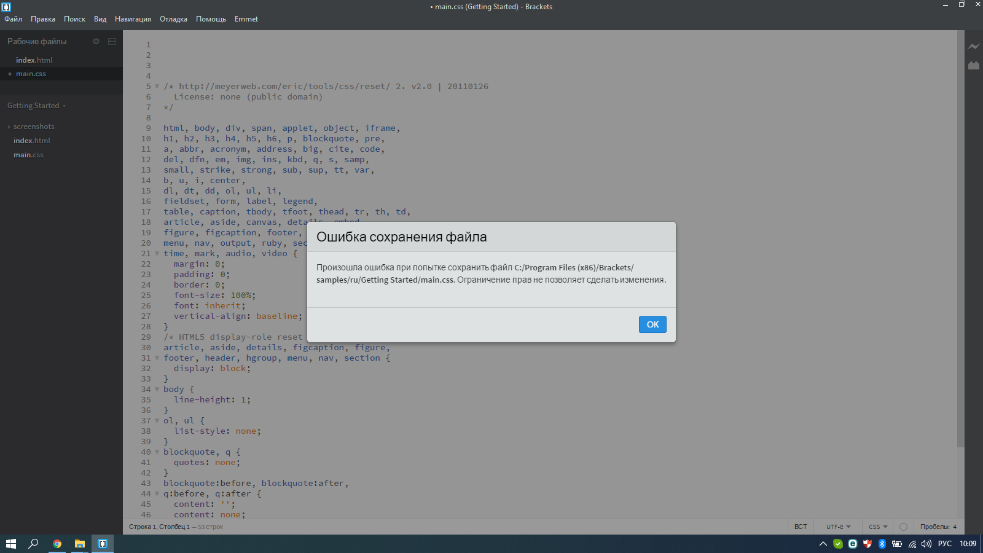Click the green checkmark tray icon
983x553 pixels.
pos(838,544)
